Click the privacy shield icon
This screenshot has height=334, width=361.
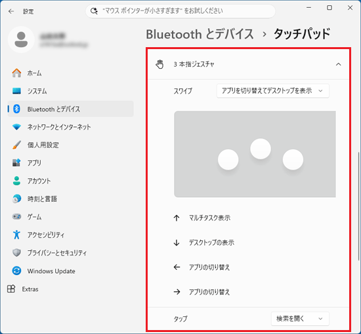click(16, 253)
